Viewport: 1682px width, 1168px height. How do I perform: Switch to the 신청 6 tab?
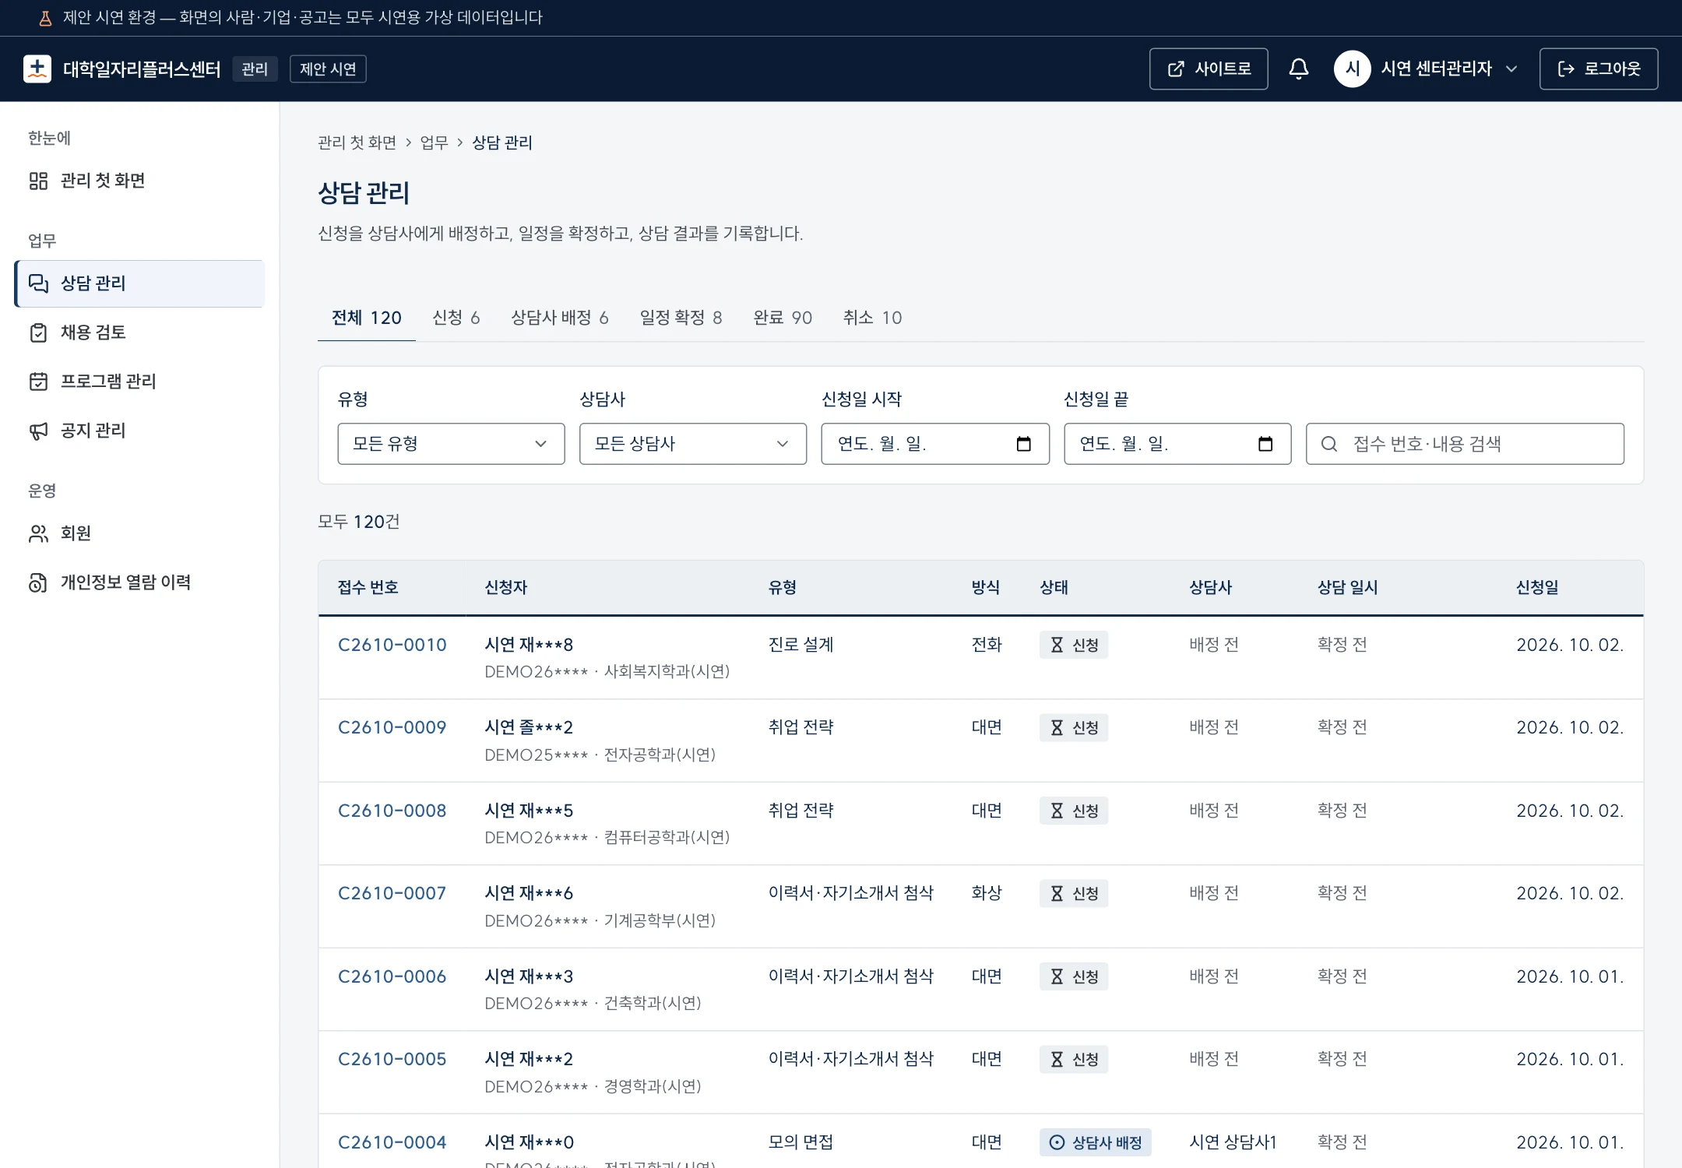coord(456,318)
